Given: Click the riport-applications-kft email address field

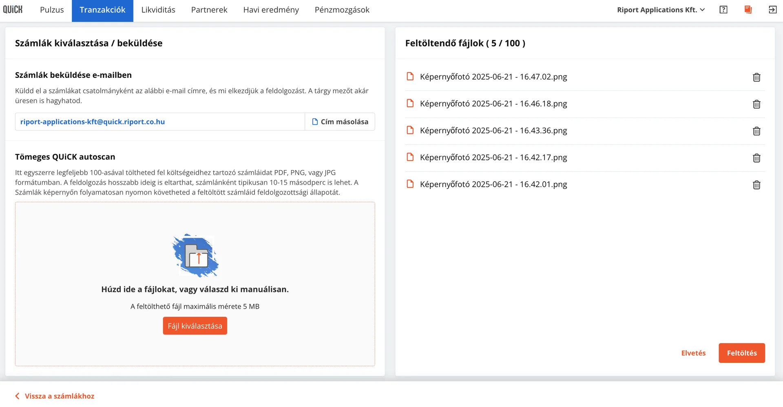Looking at the screenshot, I should (160, 122).
